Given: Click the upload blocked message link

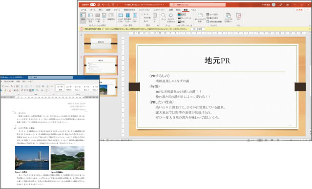Looking at the screenshot, I should pos(146,29).
